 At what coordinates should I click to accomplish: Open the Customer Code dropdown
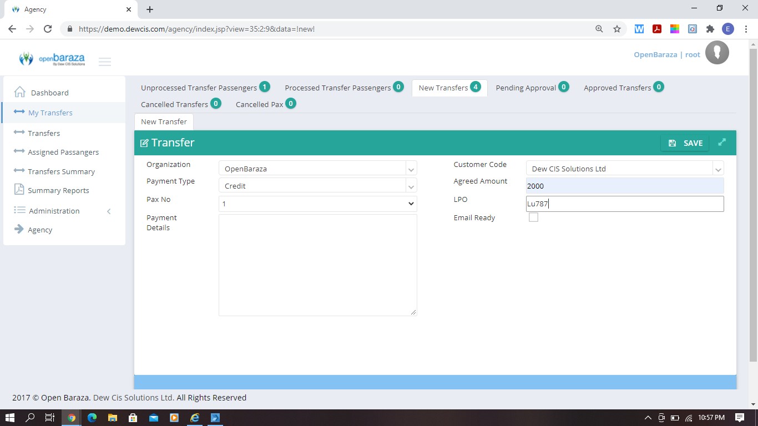click(x=624, y=169)
